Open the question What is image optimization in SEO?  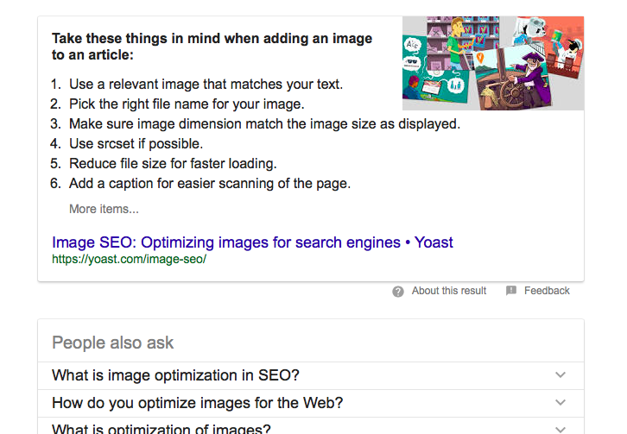pyautogui.click(x=175, y=375)
